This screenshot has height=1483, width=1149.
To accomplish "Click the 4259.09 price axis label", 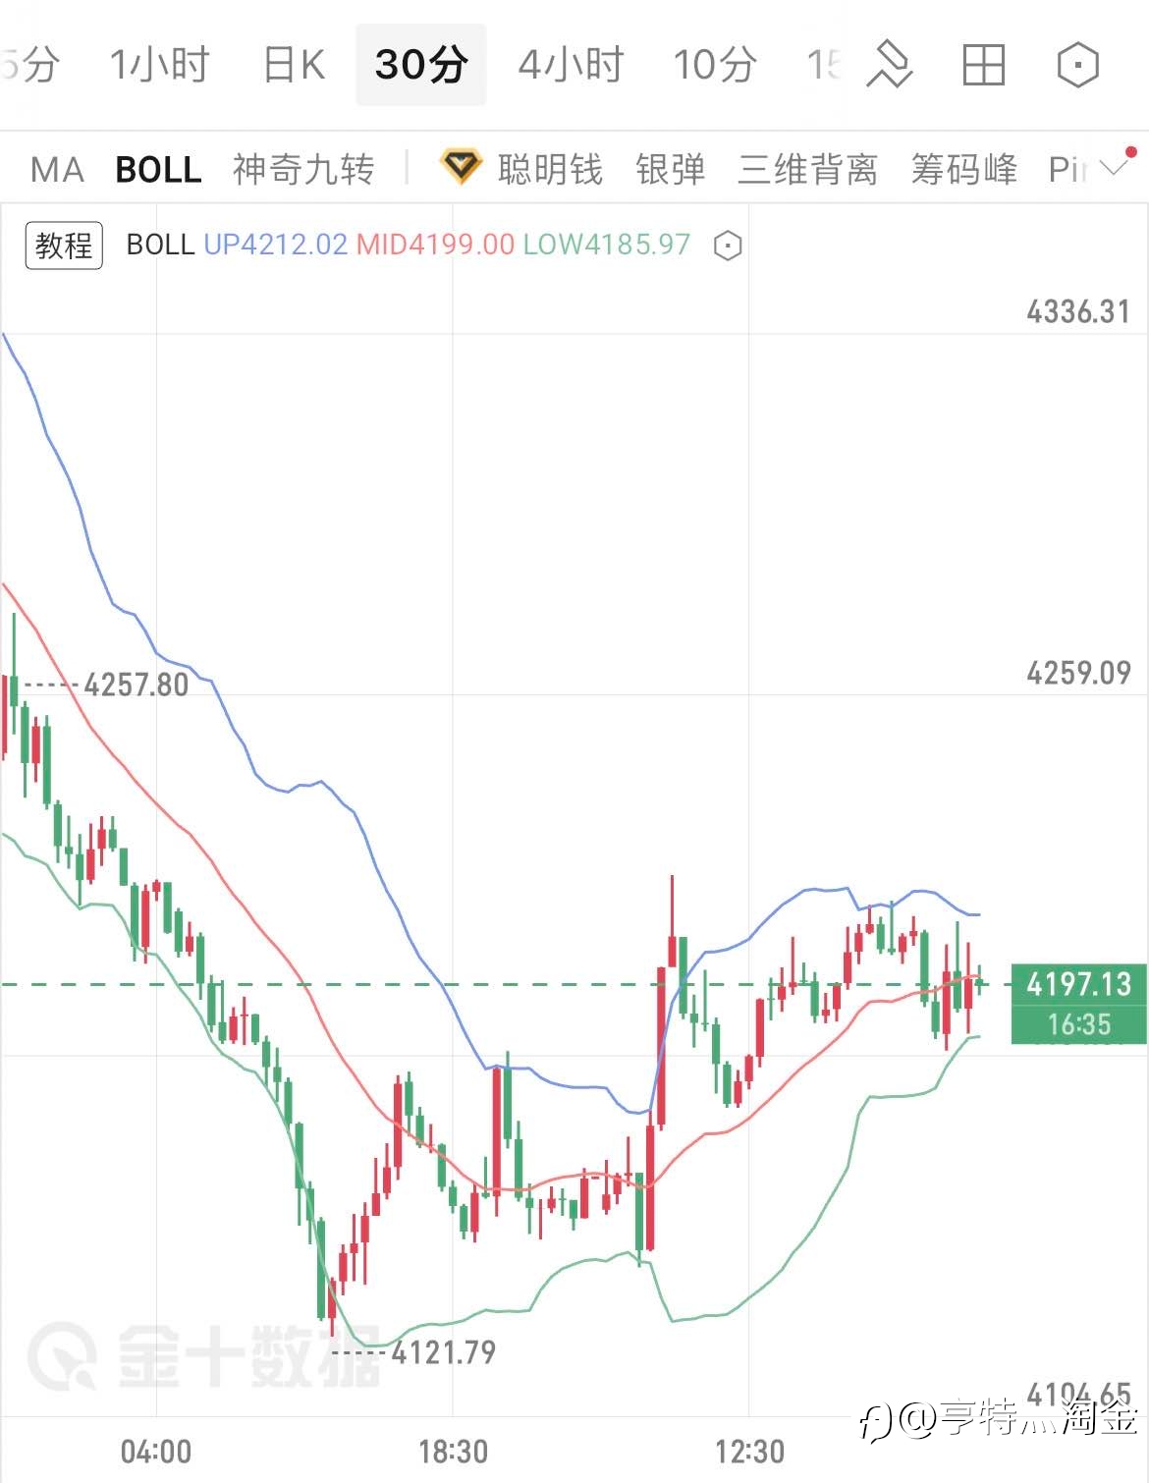I will (1078, 672).
